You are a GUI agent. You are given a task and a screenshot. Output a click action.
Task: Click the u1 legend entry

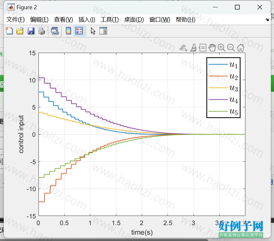(223, 64)
